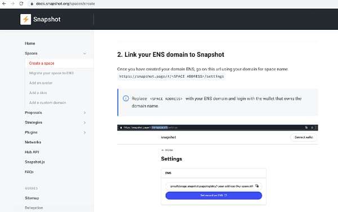Click the Set record on ENS button
The height and width of the screenshot is (212, 338).
click(x=214, y=196)
